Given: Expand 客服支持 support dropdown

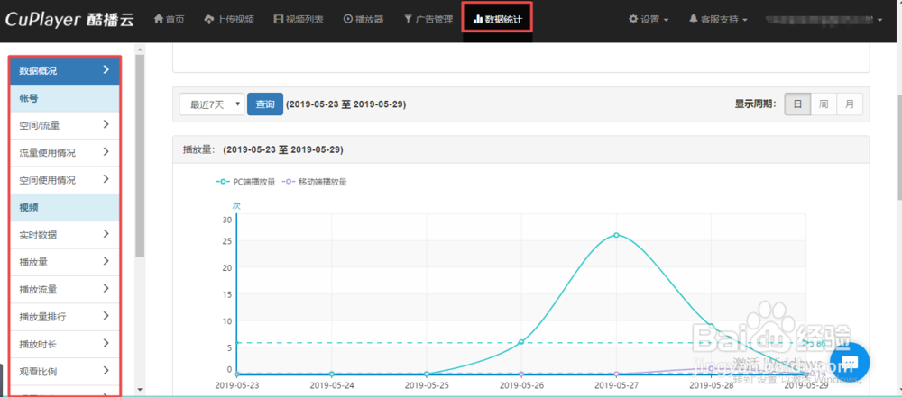Looking at the screenshot, I should coord(718,20).
